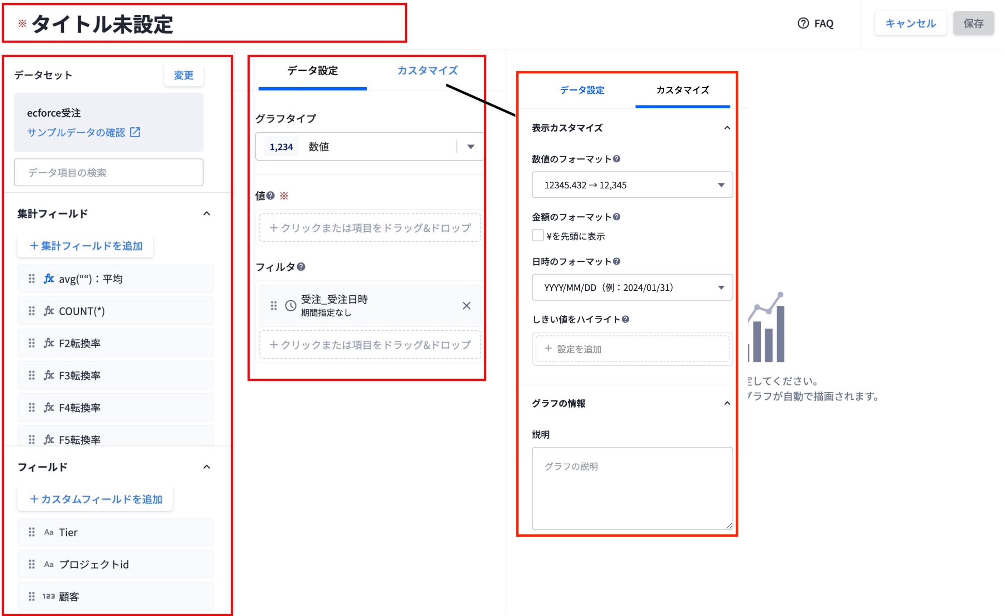Open the help icon next to フィルタ
The image size is (1005, 616).
(x=301, y=267)
